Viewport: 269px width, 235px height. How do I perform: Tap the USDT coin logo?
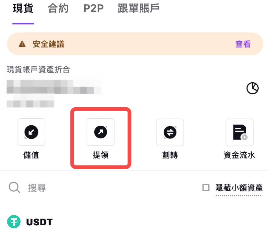(x=14, y=222)
